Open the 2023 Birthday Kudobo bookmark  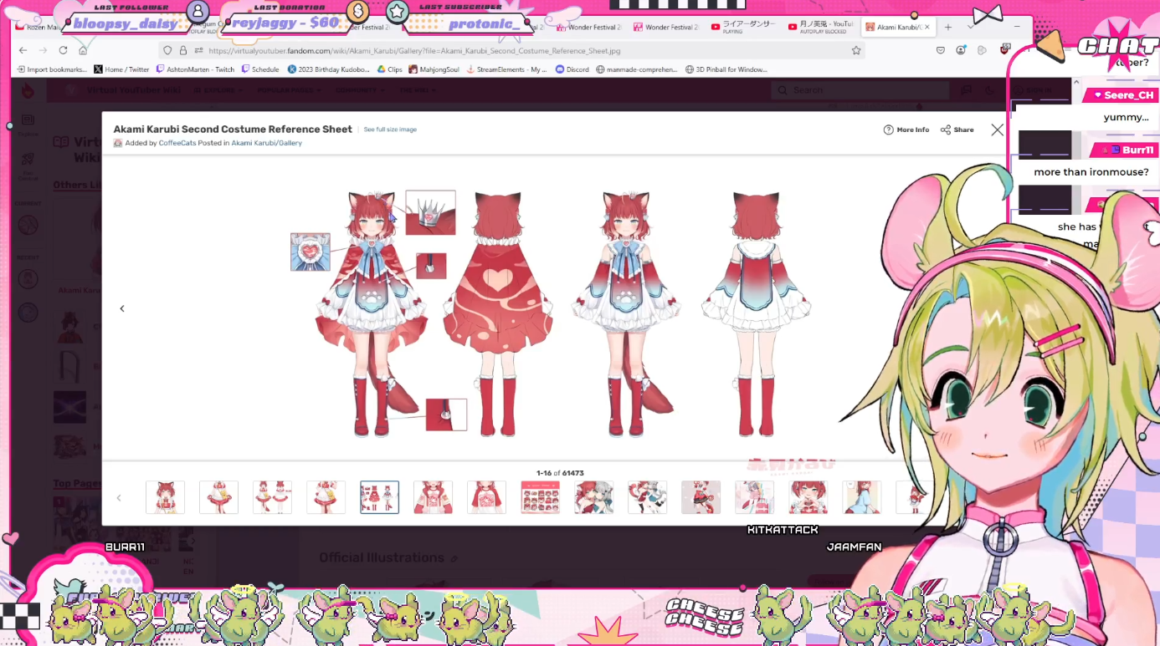tap(328, 69)
